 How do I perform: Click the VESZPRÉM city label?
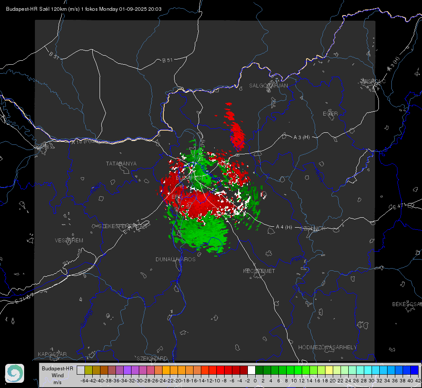click(x=69, y=240)
